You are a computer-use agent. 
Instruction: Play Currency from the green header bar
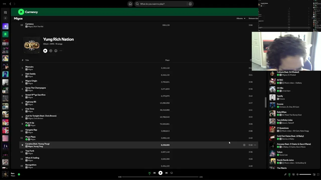click(21, 12)
